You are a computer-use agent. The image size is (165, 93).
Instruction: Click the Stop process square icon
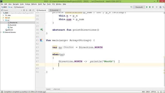[x=157, y=7]
